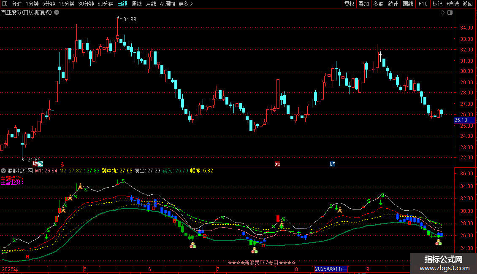Open the 统计 statistics button
This screenshot has height=274, width=477.
click(393, 4)
